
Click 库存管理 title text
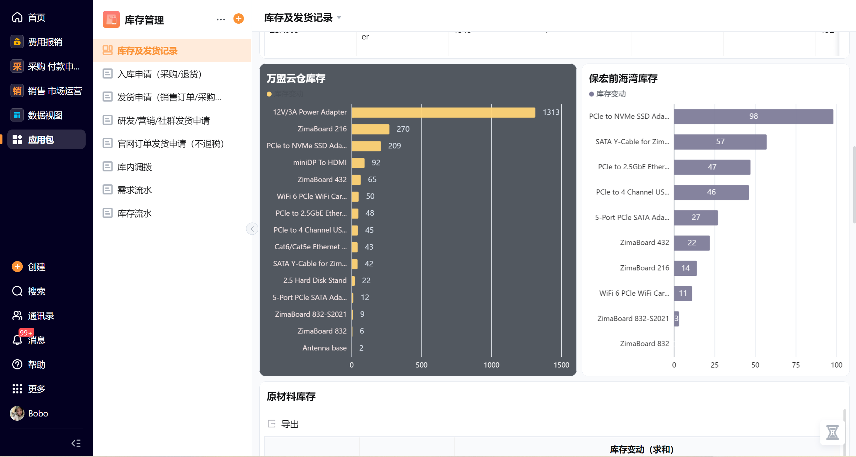[x=144, y=20]
